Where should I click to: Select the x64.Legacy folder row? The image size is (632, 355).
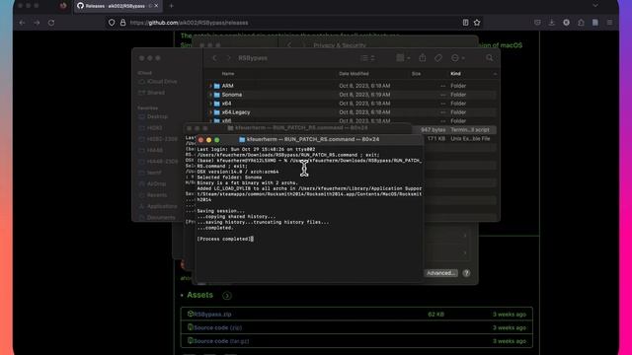point(352,112)
